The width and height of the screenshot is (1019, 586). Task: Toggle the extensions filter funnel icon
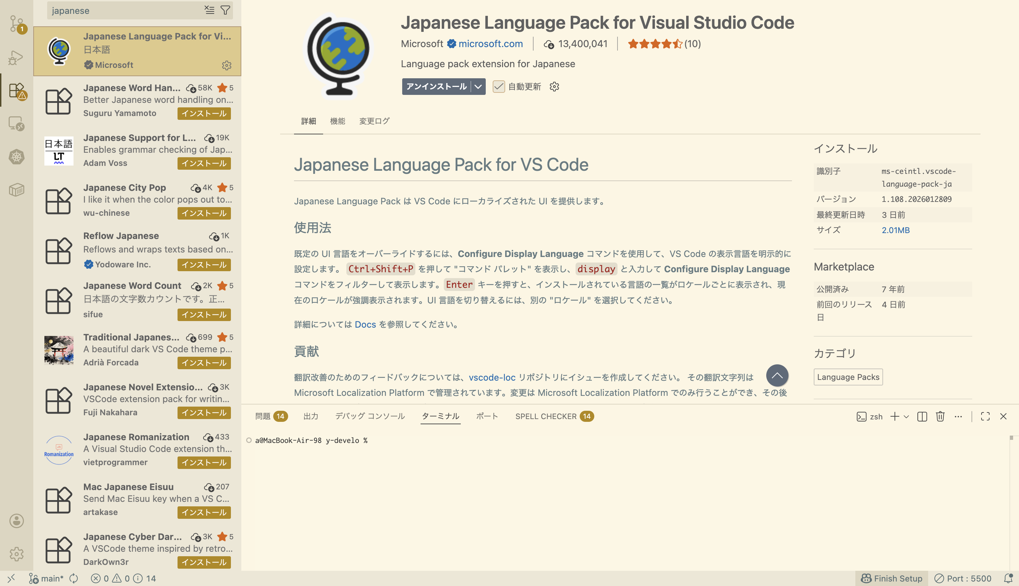[x=226, y=10]
